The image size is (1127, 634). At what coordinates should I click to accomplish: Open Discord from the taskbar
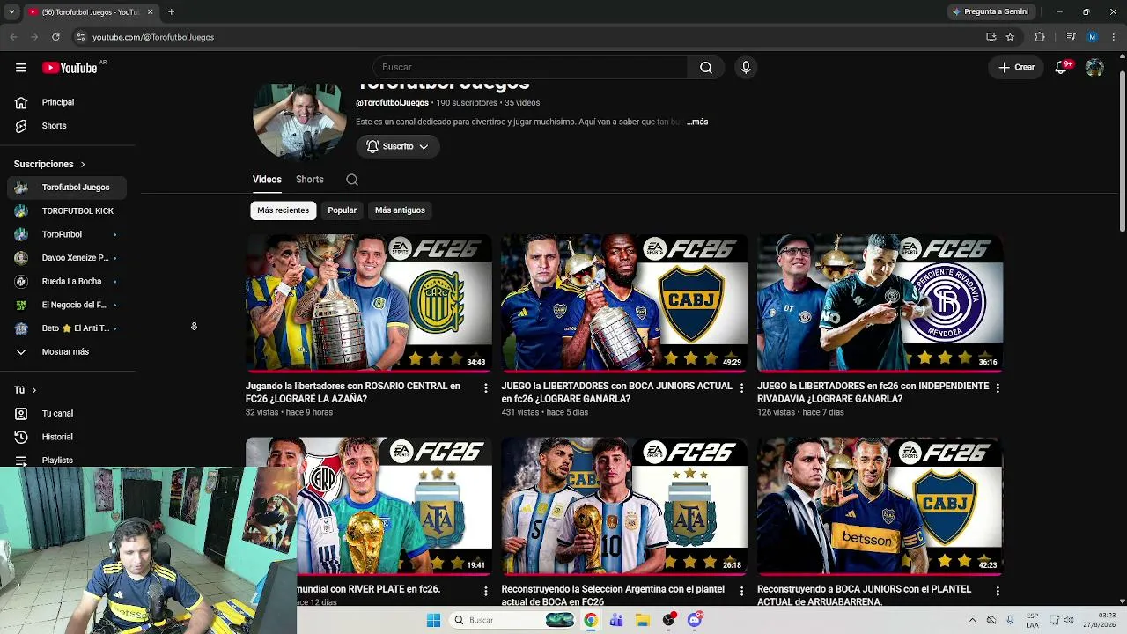click(695, 620)
